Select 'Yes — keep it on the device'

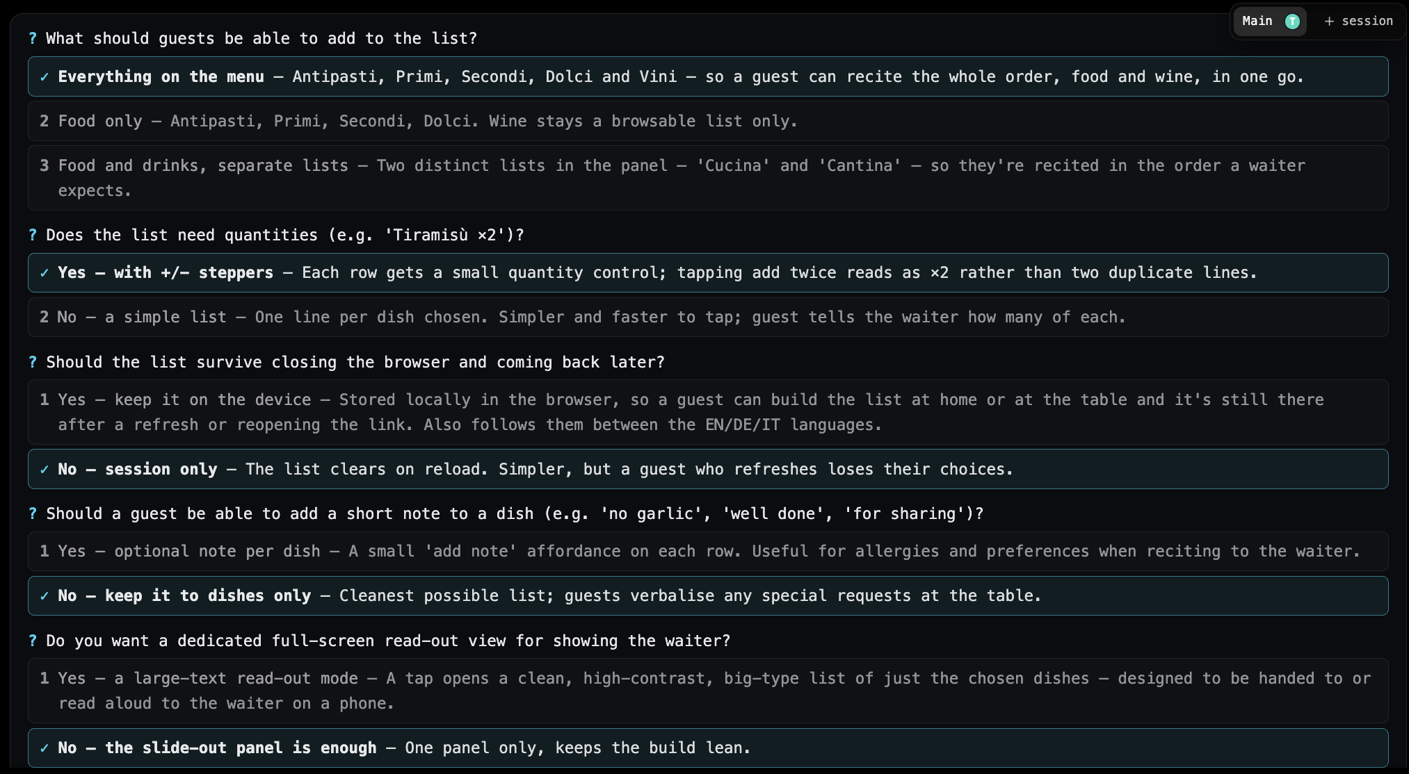tap(708, 412)
